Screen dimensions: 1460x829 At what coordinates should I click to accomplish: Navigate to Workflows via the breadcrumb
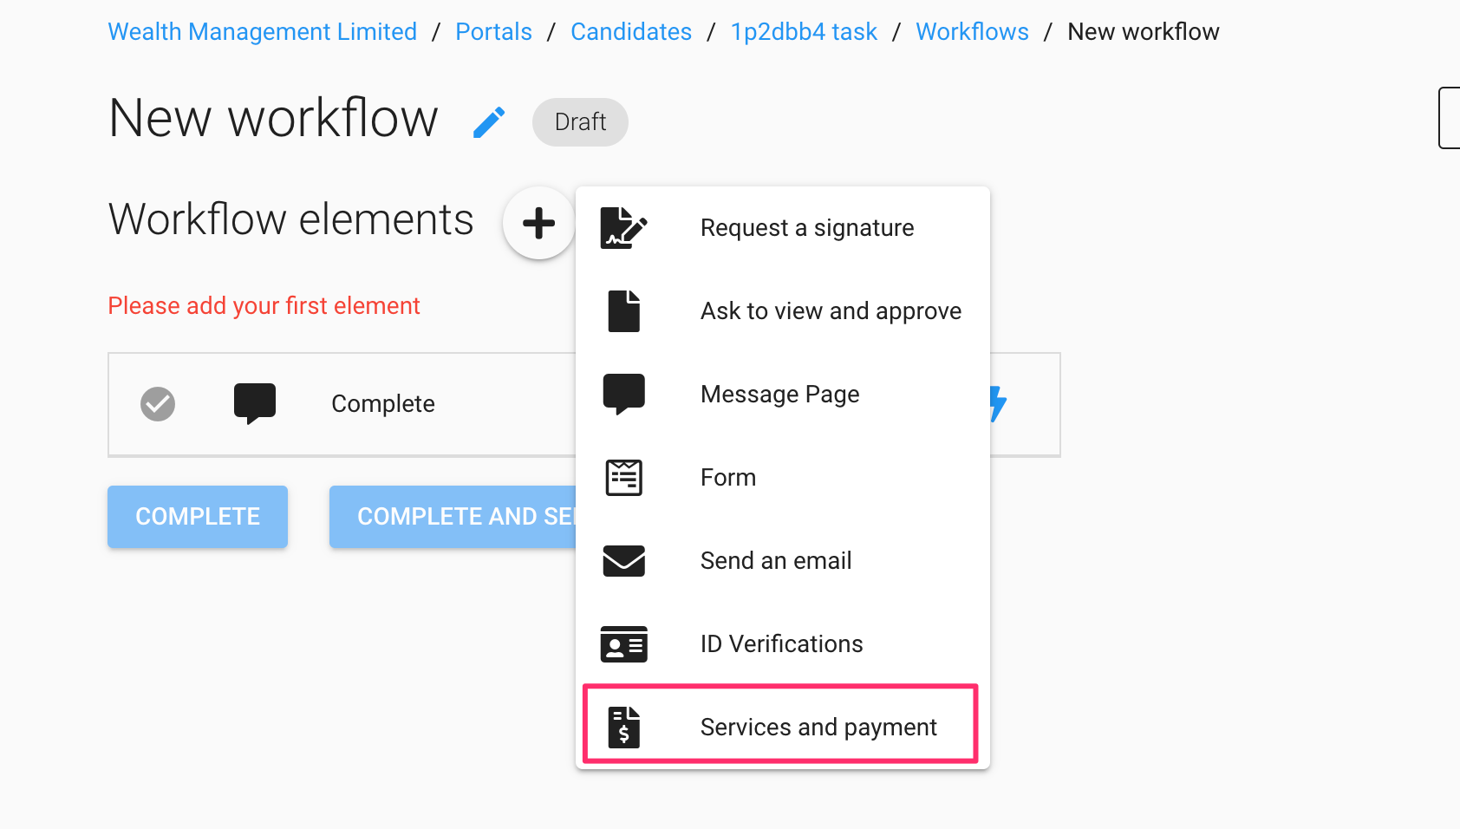click(972, 31)
